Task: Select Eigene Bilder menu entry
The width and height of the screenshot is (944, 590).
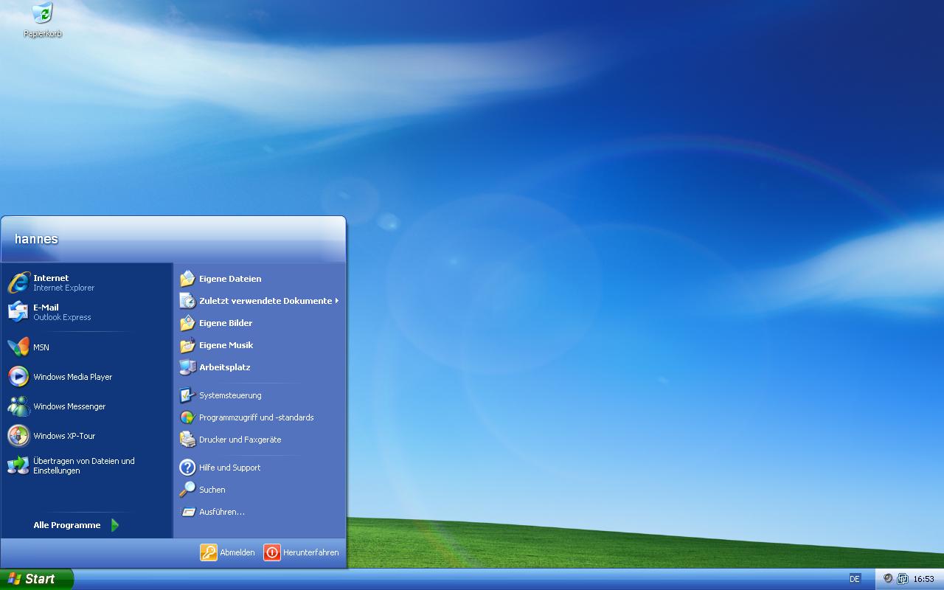Action: [225, 323]
